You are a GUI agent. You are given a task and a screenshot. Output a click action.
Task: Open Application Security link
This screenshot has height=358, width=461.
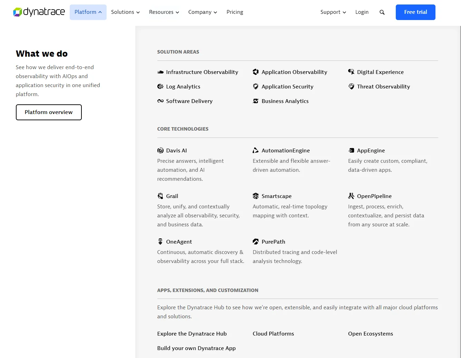[x=287, y=86]
